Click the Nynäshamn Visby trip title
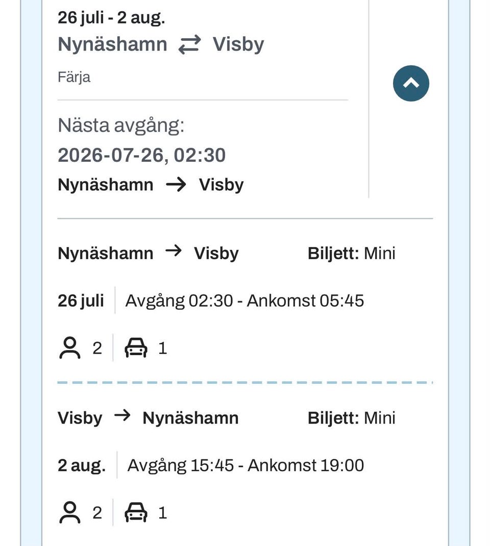490x546 pixels. coord(161,44)
